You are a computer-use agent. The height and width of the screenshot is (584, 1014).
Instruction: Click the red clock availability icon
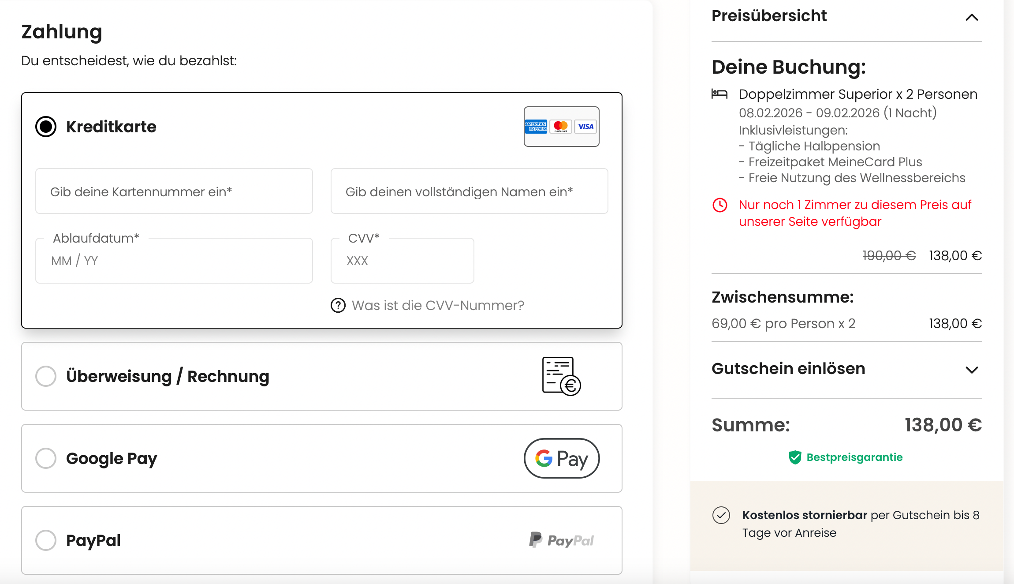coord(720,205)
